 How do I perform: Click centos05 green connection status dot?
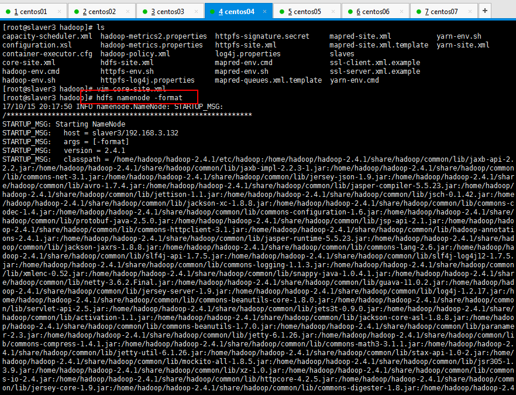pos(282,12)
